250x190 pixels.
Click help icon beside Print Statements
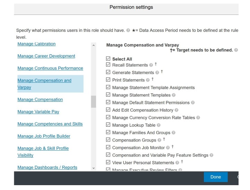(x=148, y=80)
